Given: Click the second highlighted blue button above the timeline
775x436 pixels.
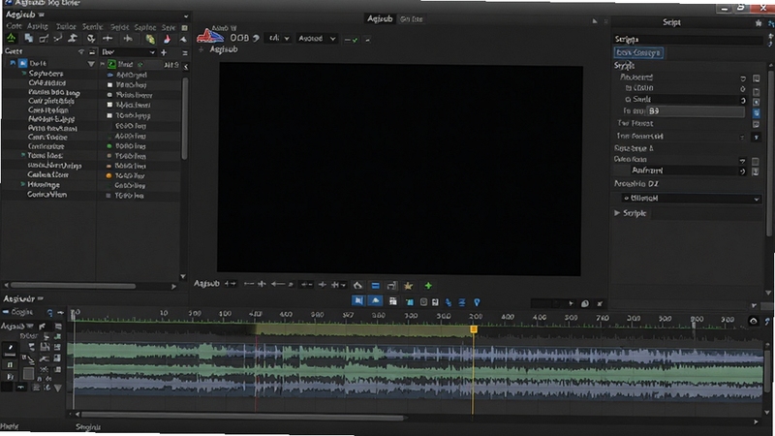Looking at the screenshot, I should click(376, 301).
